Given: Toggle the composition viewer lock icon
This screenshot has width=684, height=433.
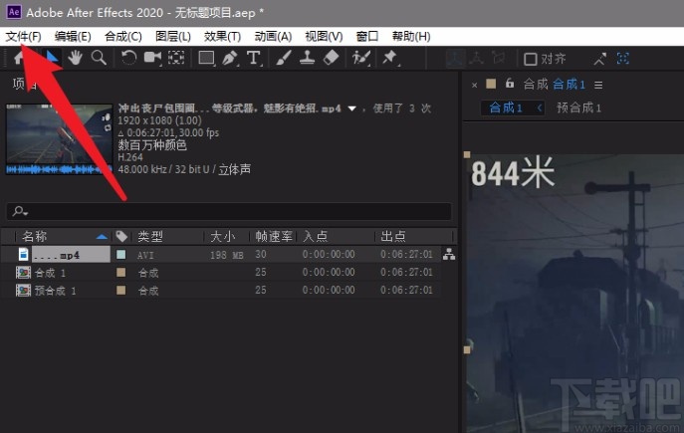Looking at the screenshot, I should [x=510, y=83].
